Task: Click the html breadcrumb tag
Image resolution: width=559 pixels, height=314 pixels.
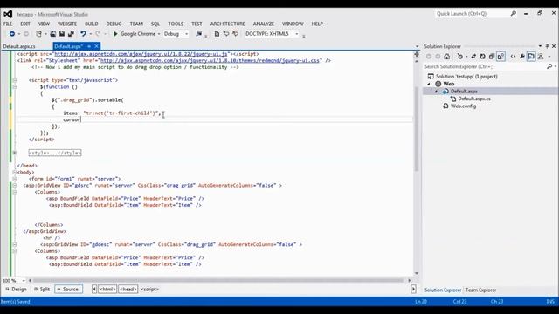Action: coord(107,289)
